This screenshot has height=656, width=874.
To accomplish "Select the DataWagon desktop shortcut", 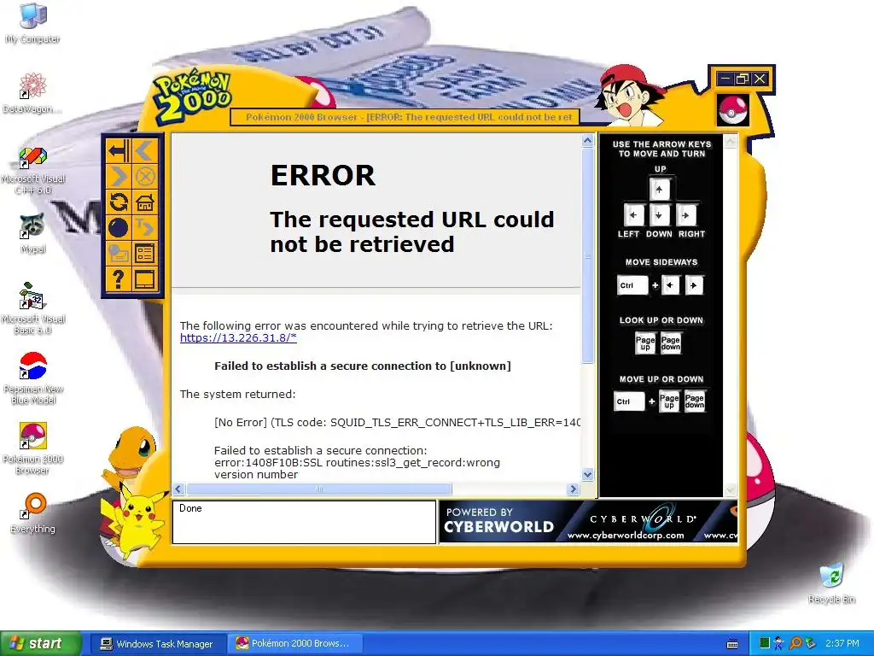I will pos(33,92).
